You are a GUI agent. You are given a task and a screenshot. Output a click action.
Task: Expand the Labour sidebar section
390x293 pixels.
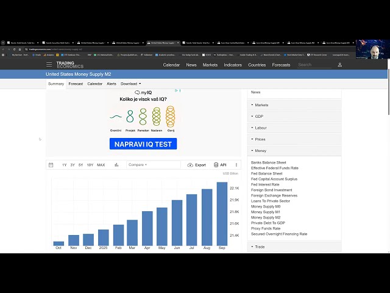coord(294,128)
